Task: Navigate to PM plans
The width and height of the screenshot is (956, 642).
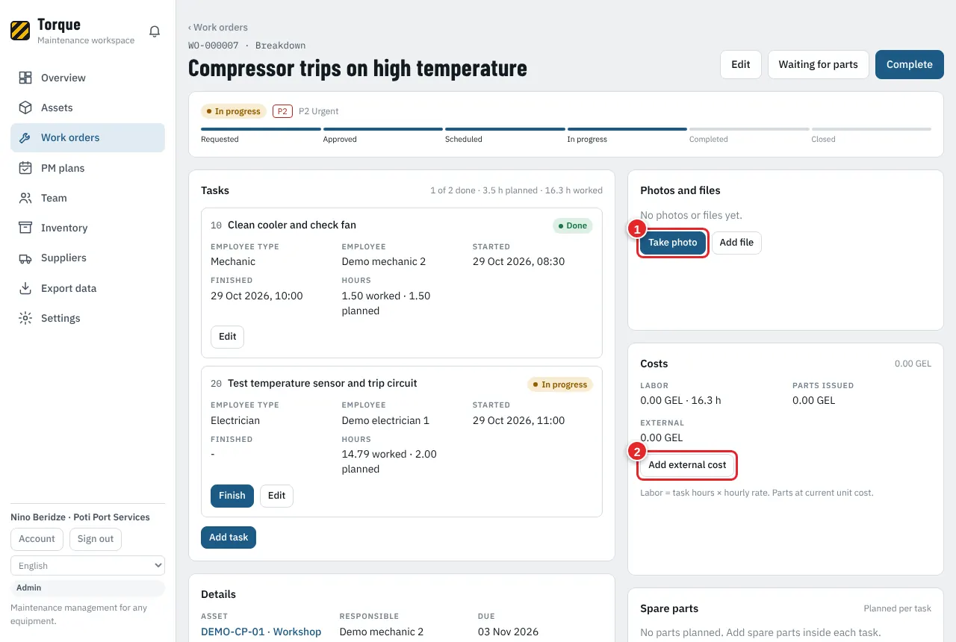Action: 87,168
